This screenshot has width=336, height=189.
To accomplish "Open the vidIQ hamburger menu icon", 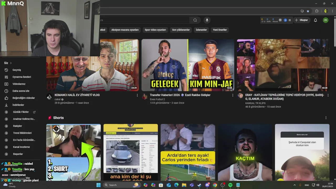I will [x=290, y=20].
